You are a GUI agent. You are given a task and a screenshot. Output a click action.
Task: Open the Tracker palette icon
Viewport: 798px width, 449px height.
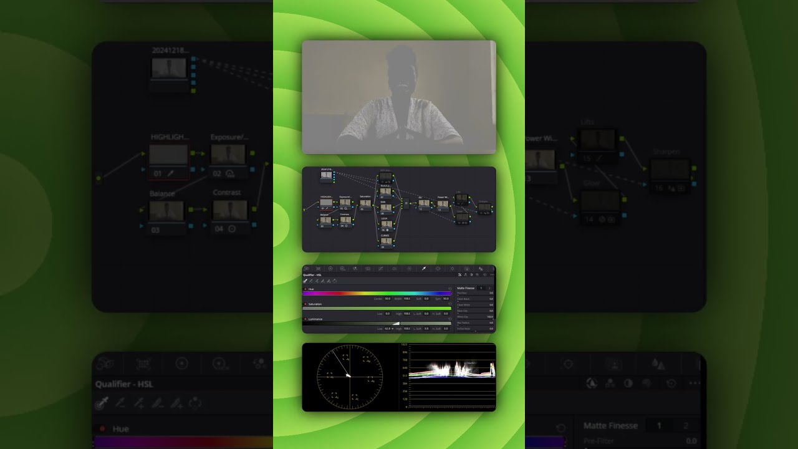452,269
